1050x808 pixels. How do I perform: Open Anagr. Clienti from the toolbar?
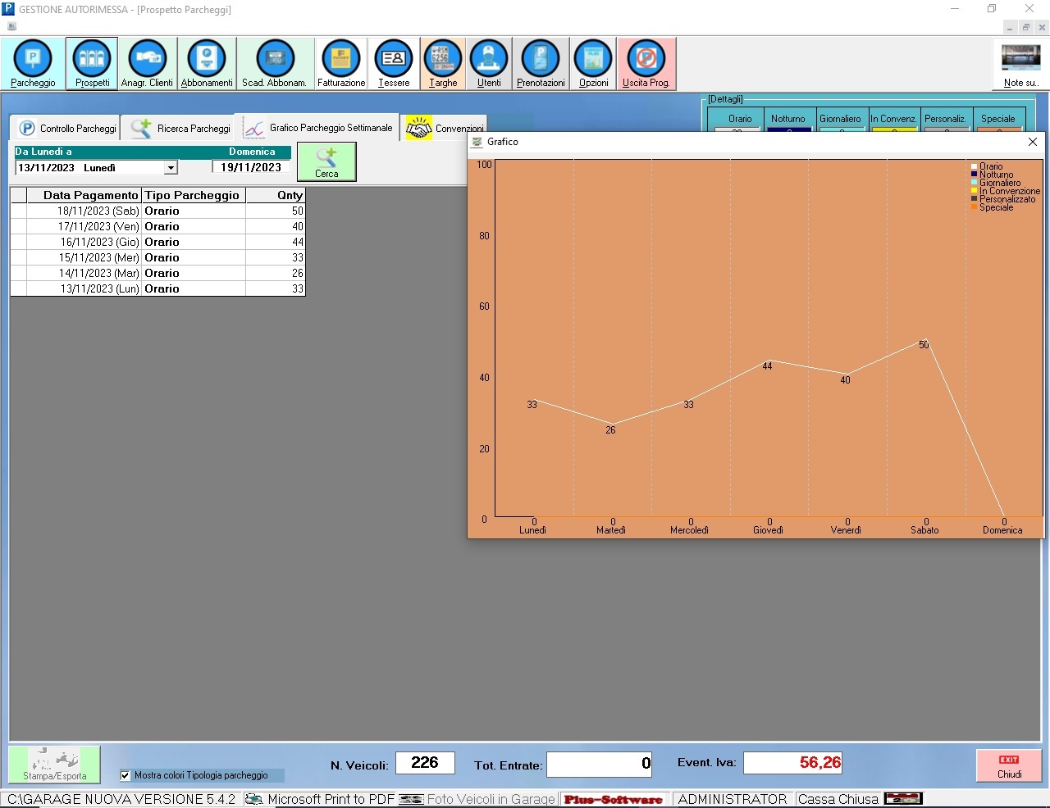(x=148, y=63)
